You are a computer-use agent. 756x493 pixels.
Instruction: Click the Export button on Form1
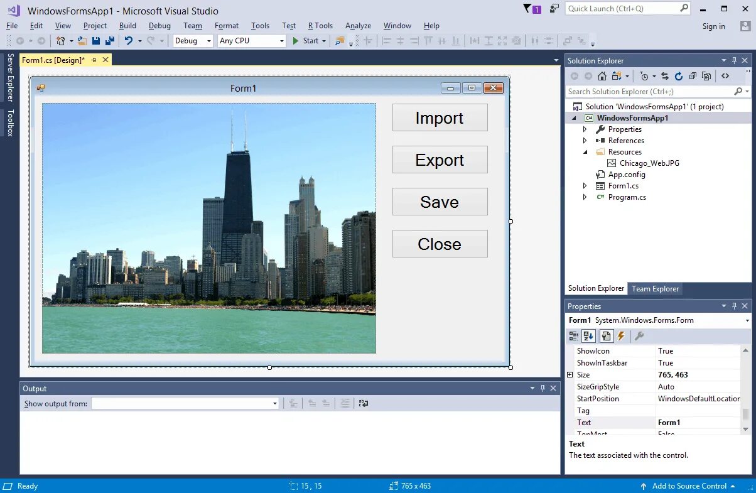(x=440, y=160)
